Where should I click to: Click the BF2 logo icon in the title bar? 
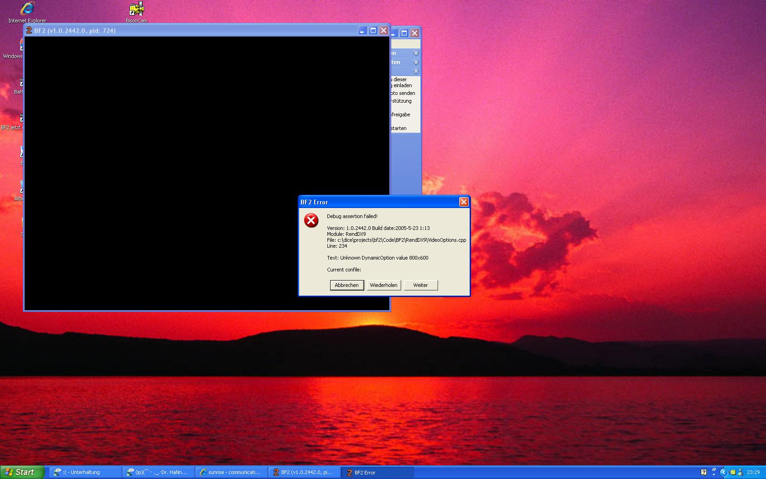(x=29, y=31)
